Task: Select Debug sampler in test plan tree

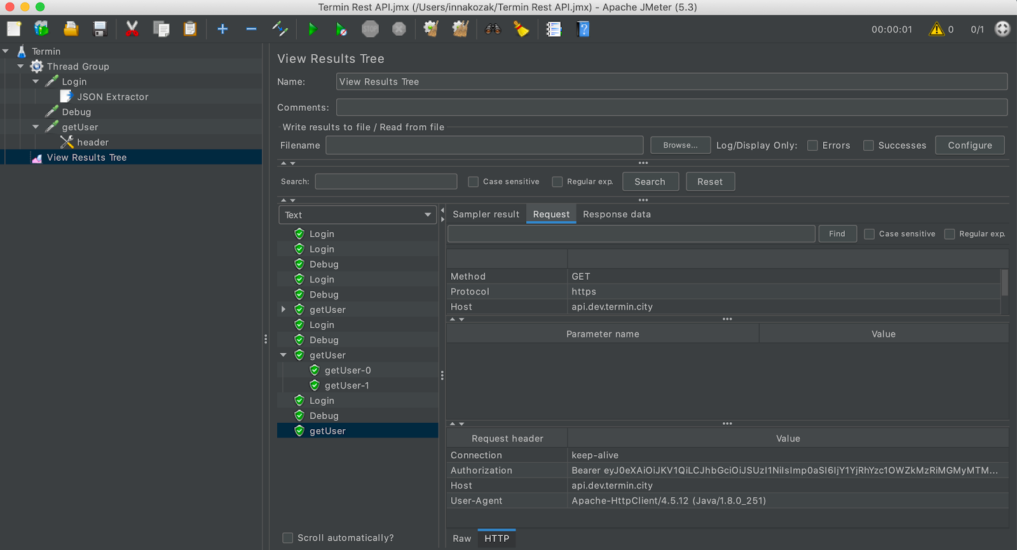Action: (76, 112)
